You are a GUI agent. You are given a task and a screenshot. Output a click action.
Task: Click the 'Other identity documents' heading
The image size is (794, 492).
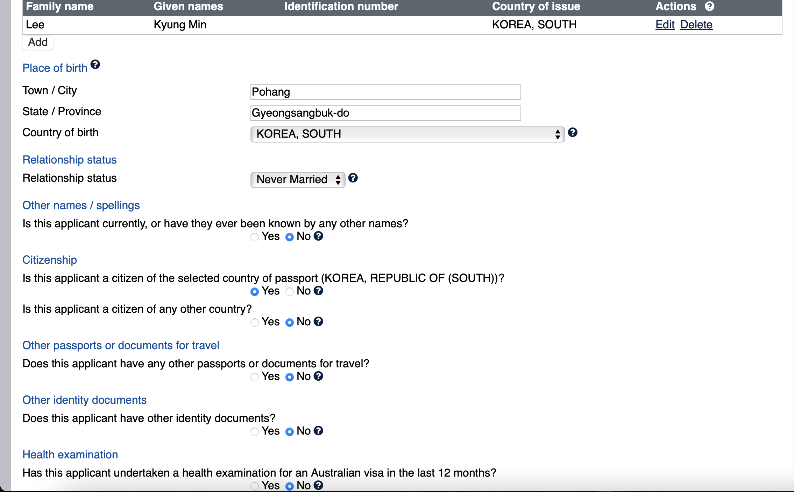tap(84, 400)
